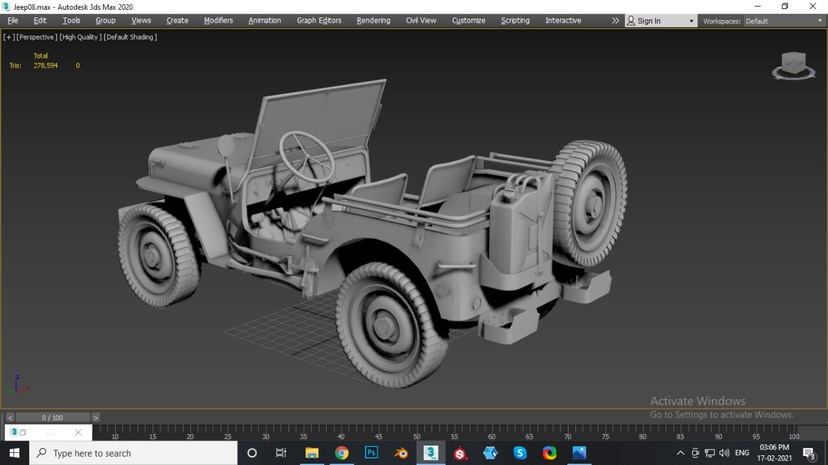Screen dimensions: 828x465
Task: Open the Graph Editors menu
Action: pyautogui.click(x=319, y=21)
